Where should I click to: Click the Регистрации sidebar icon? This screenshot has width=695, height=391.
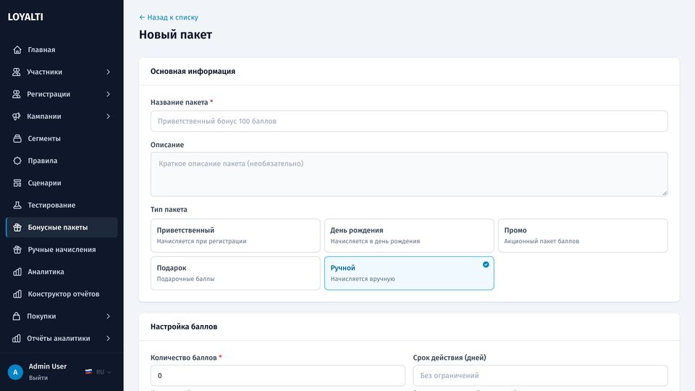17,94
